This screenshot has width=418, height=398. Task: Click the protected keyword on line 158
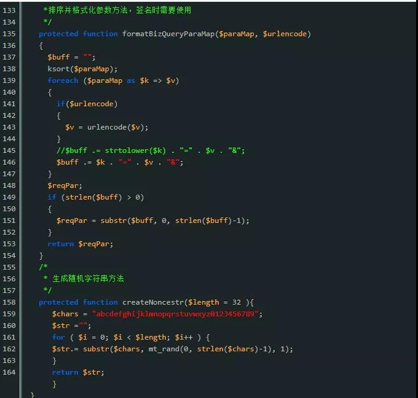[x=58, y=302]
